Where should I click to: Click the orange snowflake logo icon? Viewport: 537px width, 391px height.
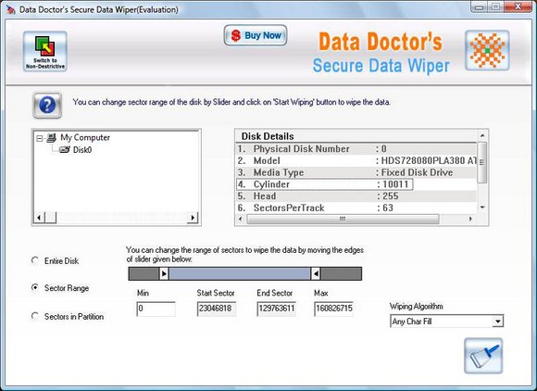click(487, 50)
